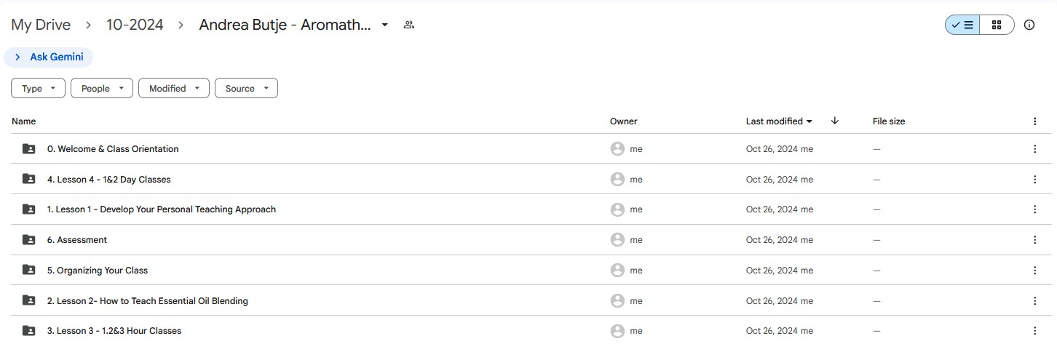Open the Andrea Butje folder name dropdown arrow

coord(385,25)
